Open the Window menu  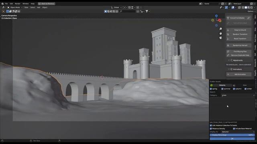click(26, 4)
